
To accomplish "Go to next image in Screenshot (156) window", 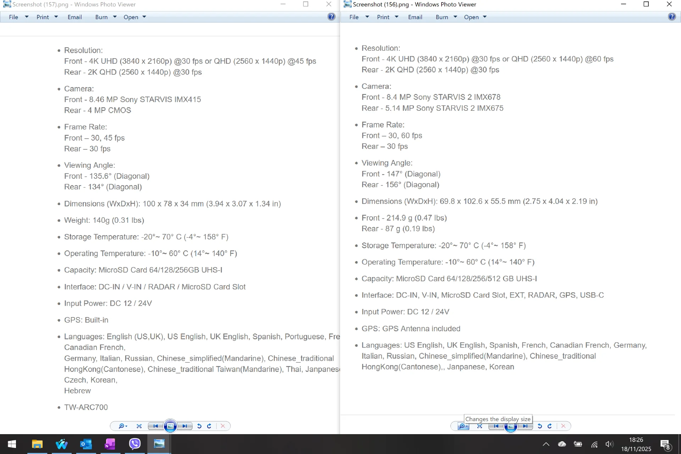I will 525,426.
